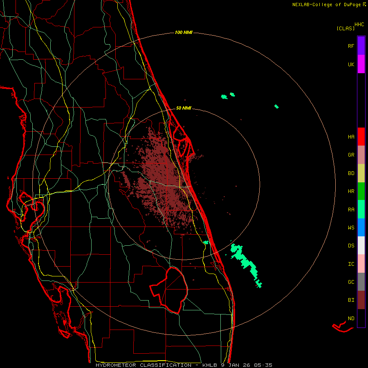Image resolution: width=368 pixels, height=368 pixels.
Task: Click the ND black legend swatch
Action: click(x=361, y=318)
